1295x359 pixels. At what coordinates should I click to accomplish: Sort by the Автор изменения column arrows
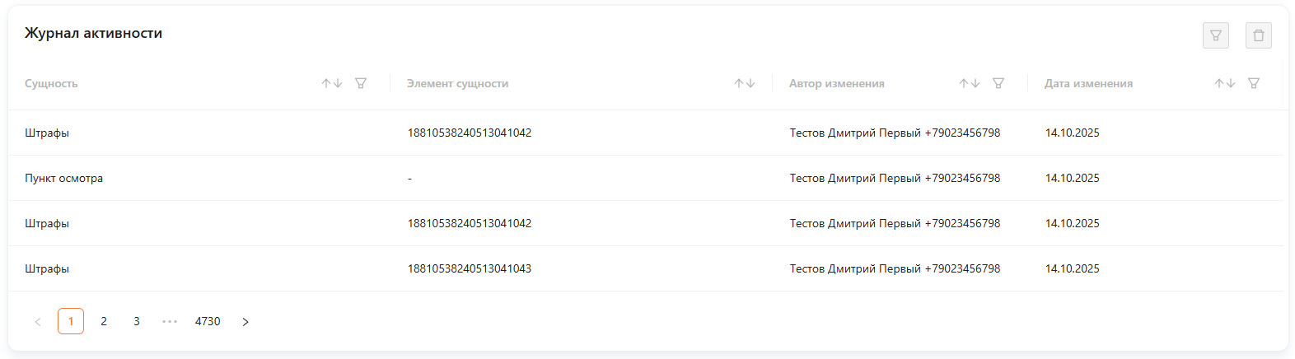pyautogui.click(x=970, y=83)
